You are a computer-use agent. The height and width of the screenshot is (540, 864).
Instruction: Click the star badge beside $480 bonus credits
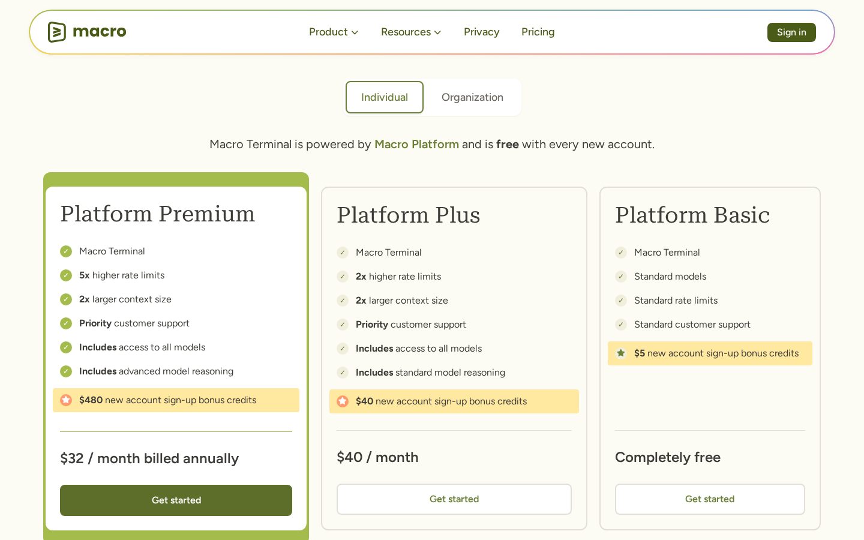coord(66,400)
